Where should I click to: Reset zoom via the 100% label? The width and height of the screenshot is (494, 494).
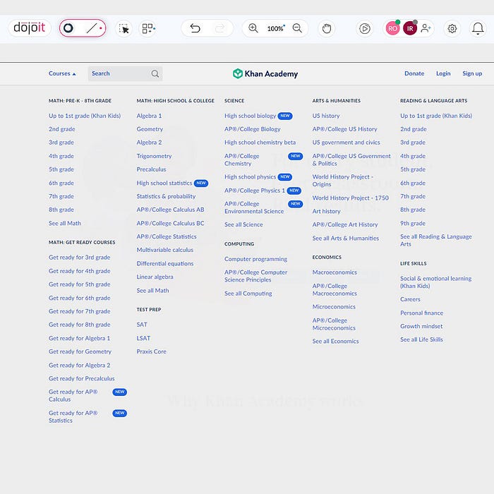coord(275,29)
